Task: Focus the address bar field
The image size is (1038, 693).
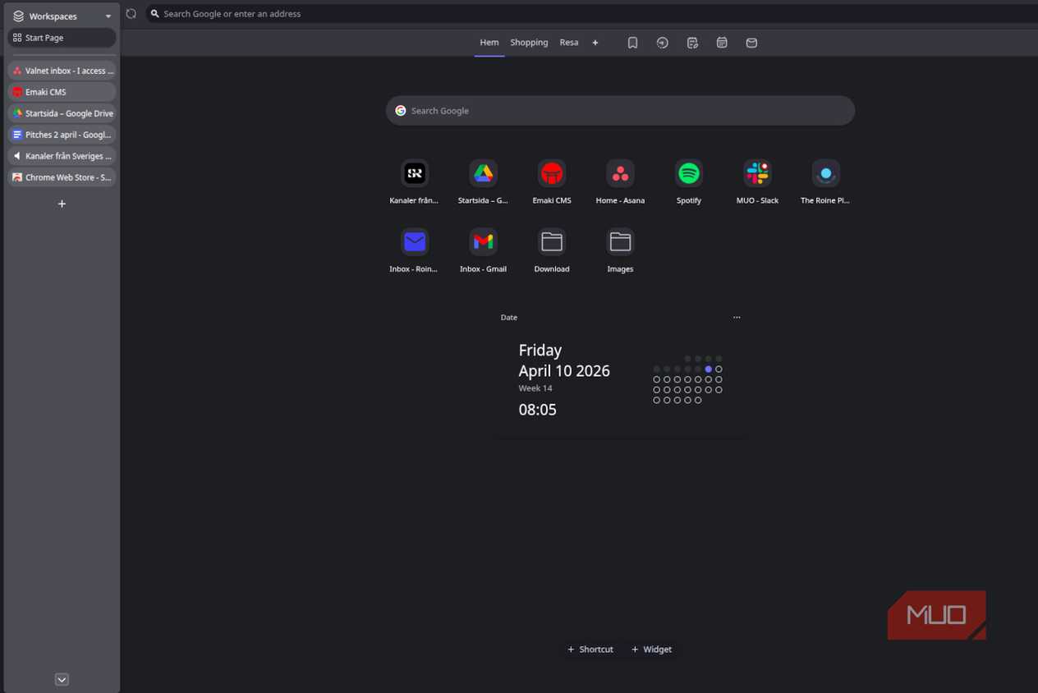Action: (x=591, y=14)
